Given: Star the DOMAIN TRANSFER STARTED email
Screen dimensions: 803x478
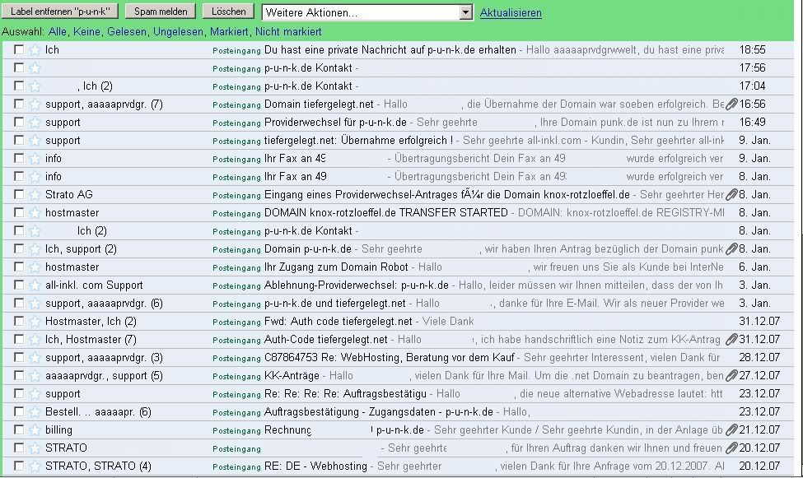Looking at the screenshot, I should [x=35, y=213].
